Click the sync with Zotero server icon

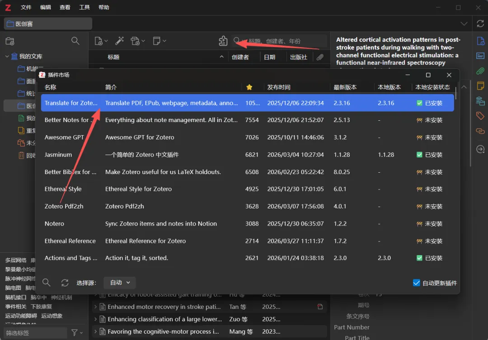click(480, 24)
